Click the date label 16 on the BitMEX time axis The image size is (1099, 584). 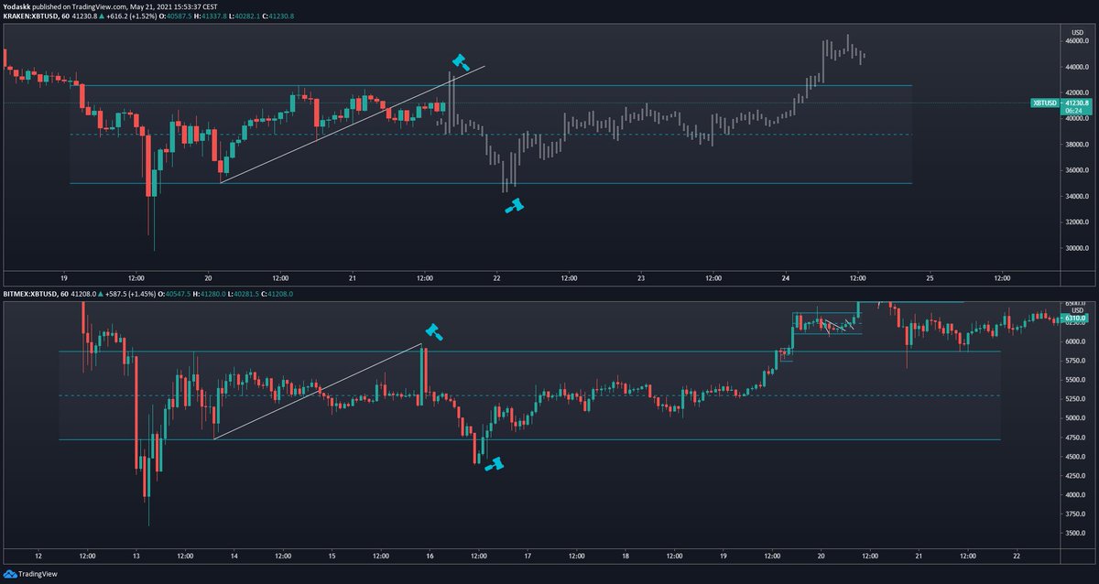pyautogui.click(x=430, y=556)
